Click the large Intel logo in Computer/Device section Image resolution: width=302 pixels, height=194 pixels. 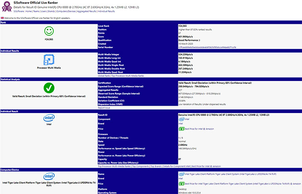(49, 176)
